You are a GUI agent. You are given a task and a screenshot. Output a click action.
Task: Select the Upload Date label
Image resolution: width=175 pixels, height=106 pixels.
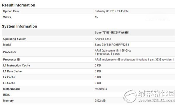[x=11, y=11]
